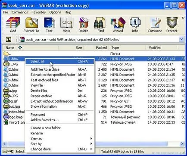Click the horizontal scrollbar right arrow
The width and height of the screenshot is (187, 156).
tap(182, 144)
